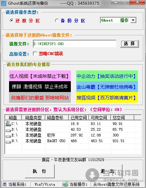Open the 佳人视频 promotion banner

coord(40,76)
